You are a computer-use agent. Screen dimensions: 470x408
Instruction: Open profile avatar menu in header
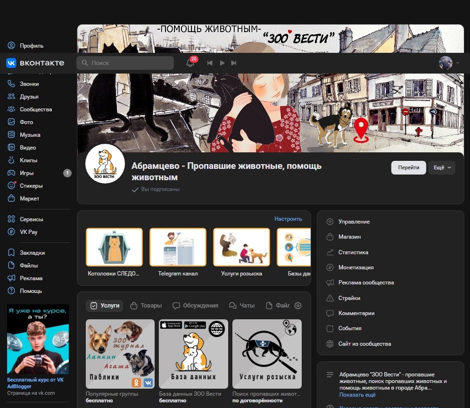tap(449, 63)
